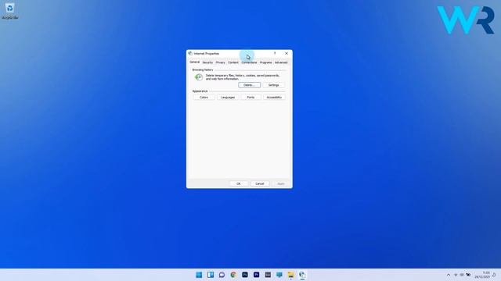Switch to the Programs tab

[266, 62]
